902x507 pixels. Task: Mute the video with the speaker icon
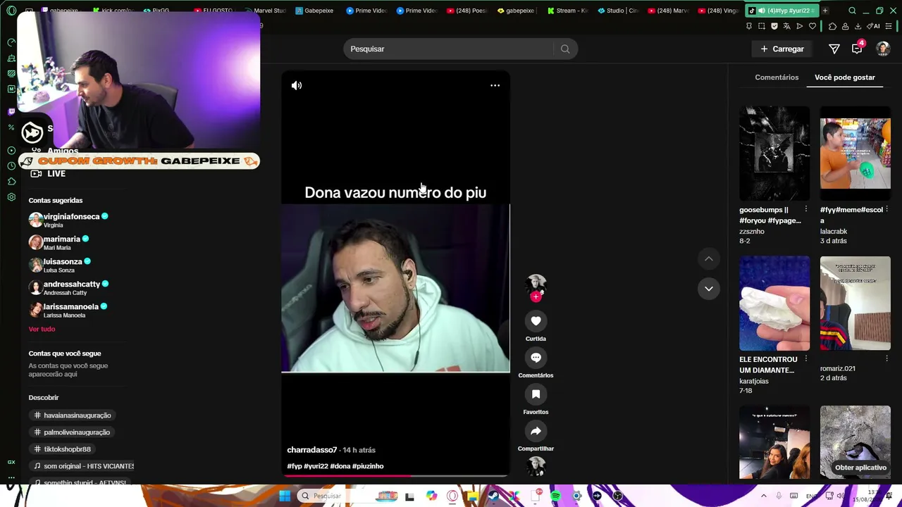tap(297, 85)
